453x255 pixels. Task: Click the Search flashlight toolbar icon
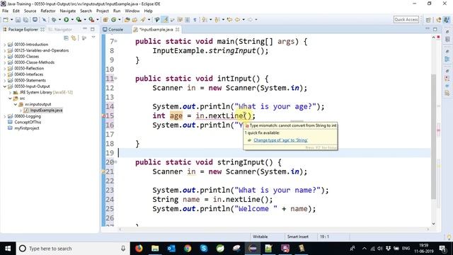pyautogui.click(x=143, y=20)
